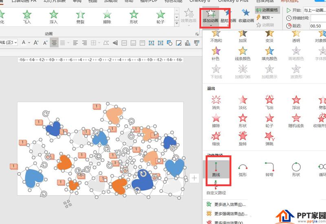326x224 pixels.
Task: Choose the 弹跳 (Bounce) exit effect
Action: pyautogui.click(x=269, y=137)
